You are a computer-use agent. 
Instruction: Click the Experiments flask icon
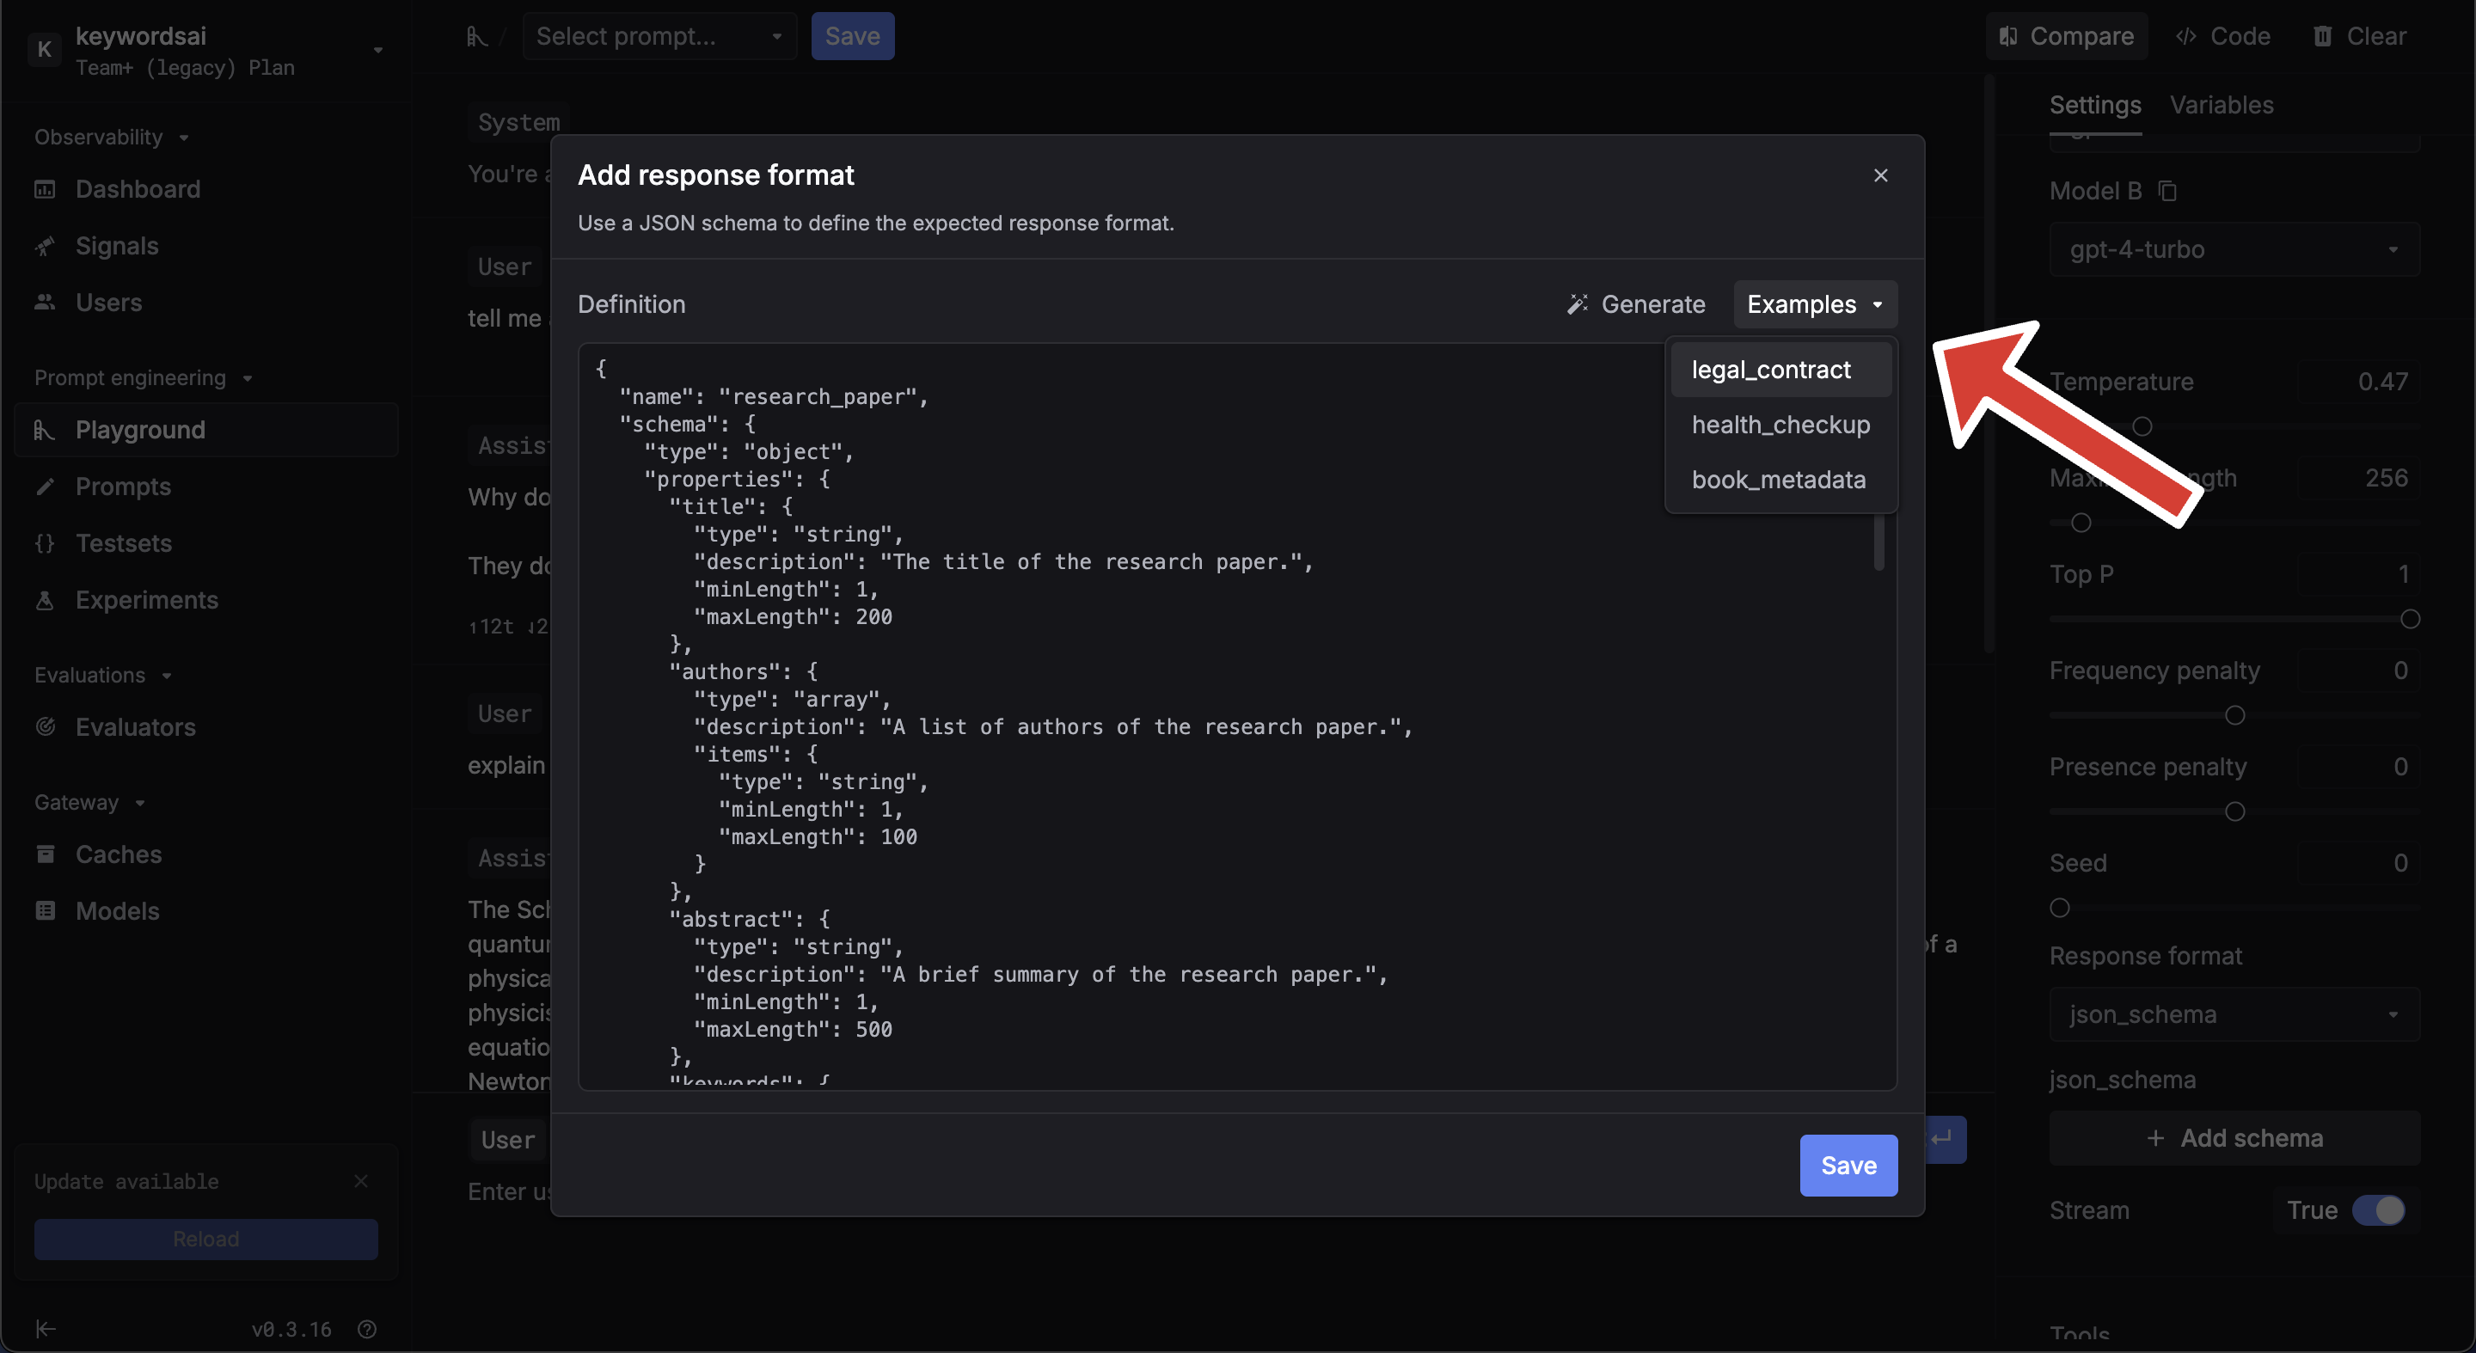click(x=46, y=600)
